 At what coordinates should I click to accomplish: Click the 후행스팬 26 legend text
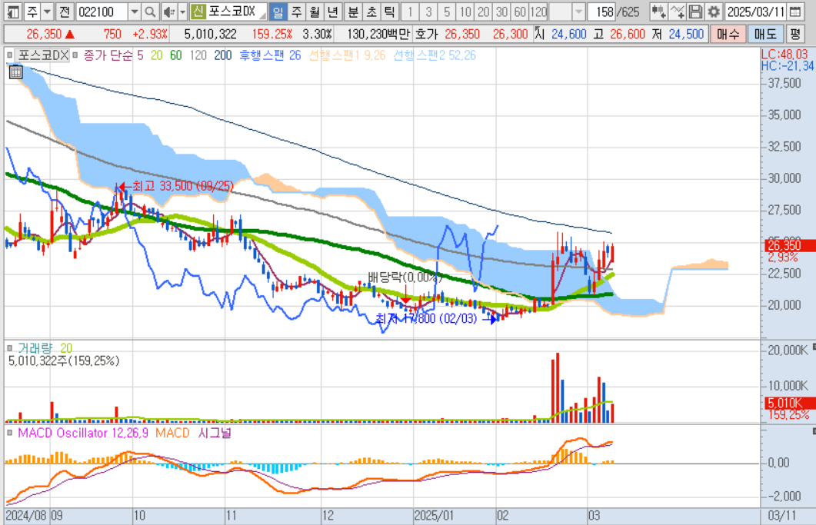click(270, 55)
